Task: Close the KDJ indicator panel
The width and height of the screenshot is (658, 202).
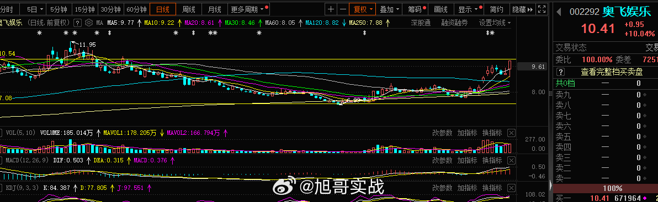Action: pyautogui.click(x=511, y=188)
